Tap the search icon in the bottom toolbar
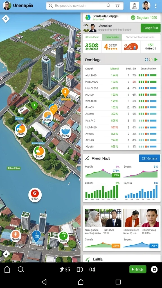 click(x=21, y=269)
